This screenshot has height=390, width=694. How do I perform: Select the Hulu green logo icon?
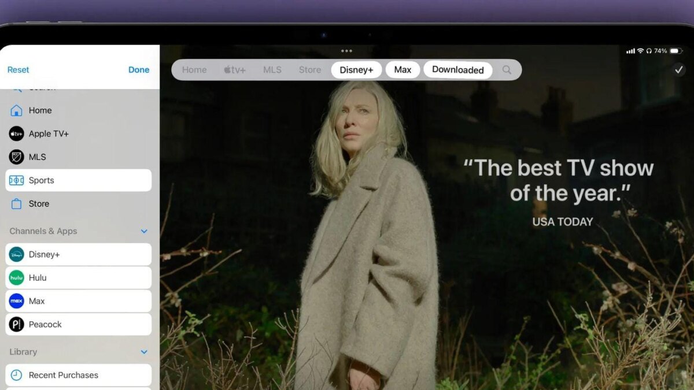16,278
